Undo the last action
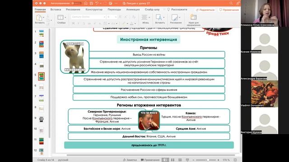The height and width of the screenshot is (162, 289). point(97,3)
